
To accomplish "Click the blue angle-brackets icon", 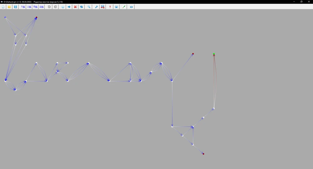I will [x=131, y=7].
